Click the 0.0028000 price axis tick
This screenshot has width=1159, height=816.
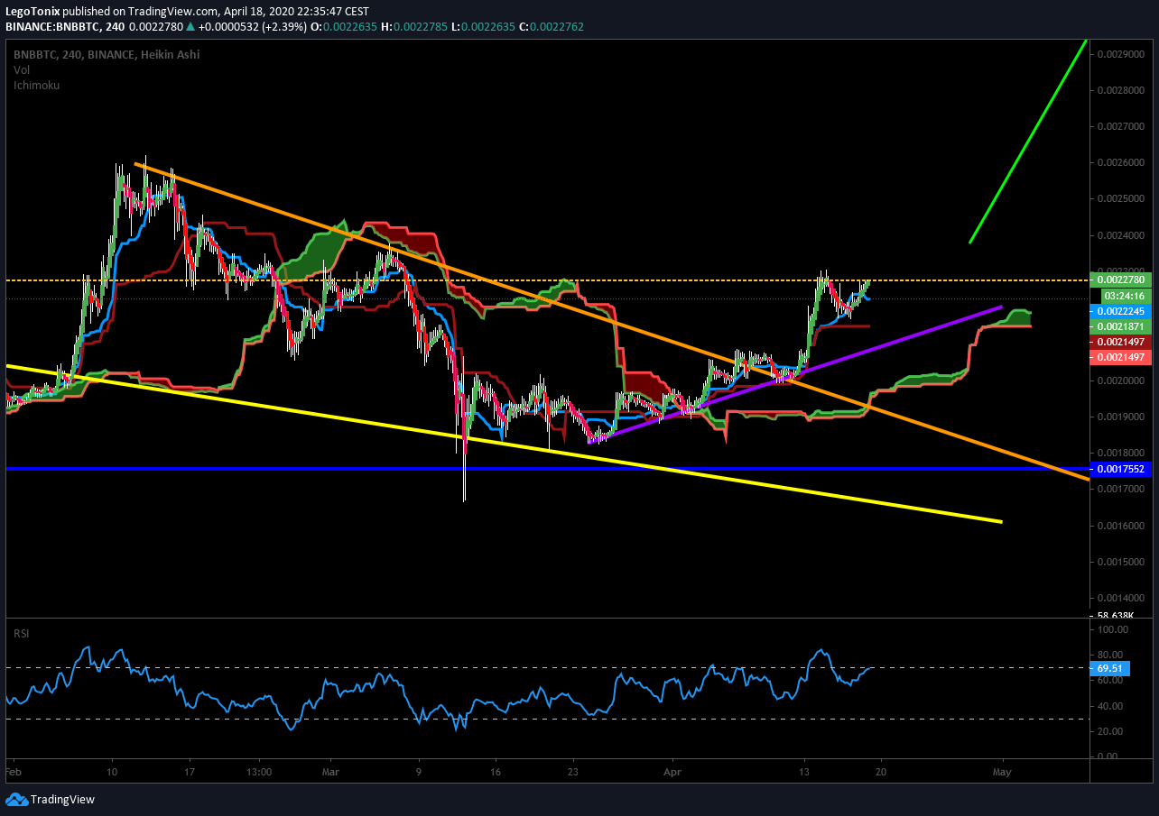click(x=1121, y=91)
